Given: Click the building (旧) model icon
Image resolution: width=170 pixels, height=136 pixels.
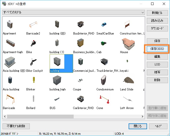Looking at the screenshot, I should (x=57, y=24).
